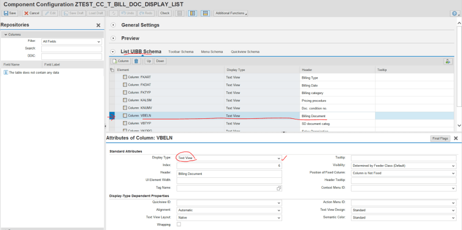Open help using the question mark icon
This screenshot has width=462, height=230.
(454, 13)
